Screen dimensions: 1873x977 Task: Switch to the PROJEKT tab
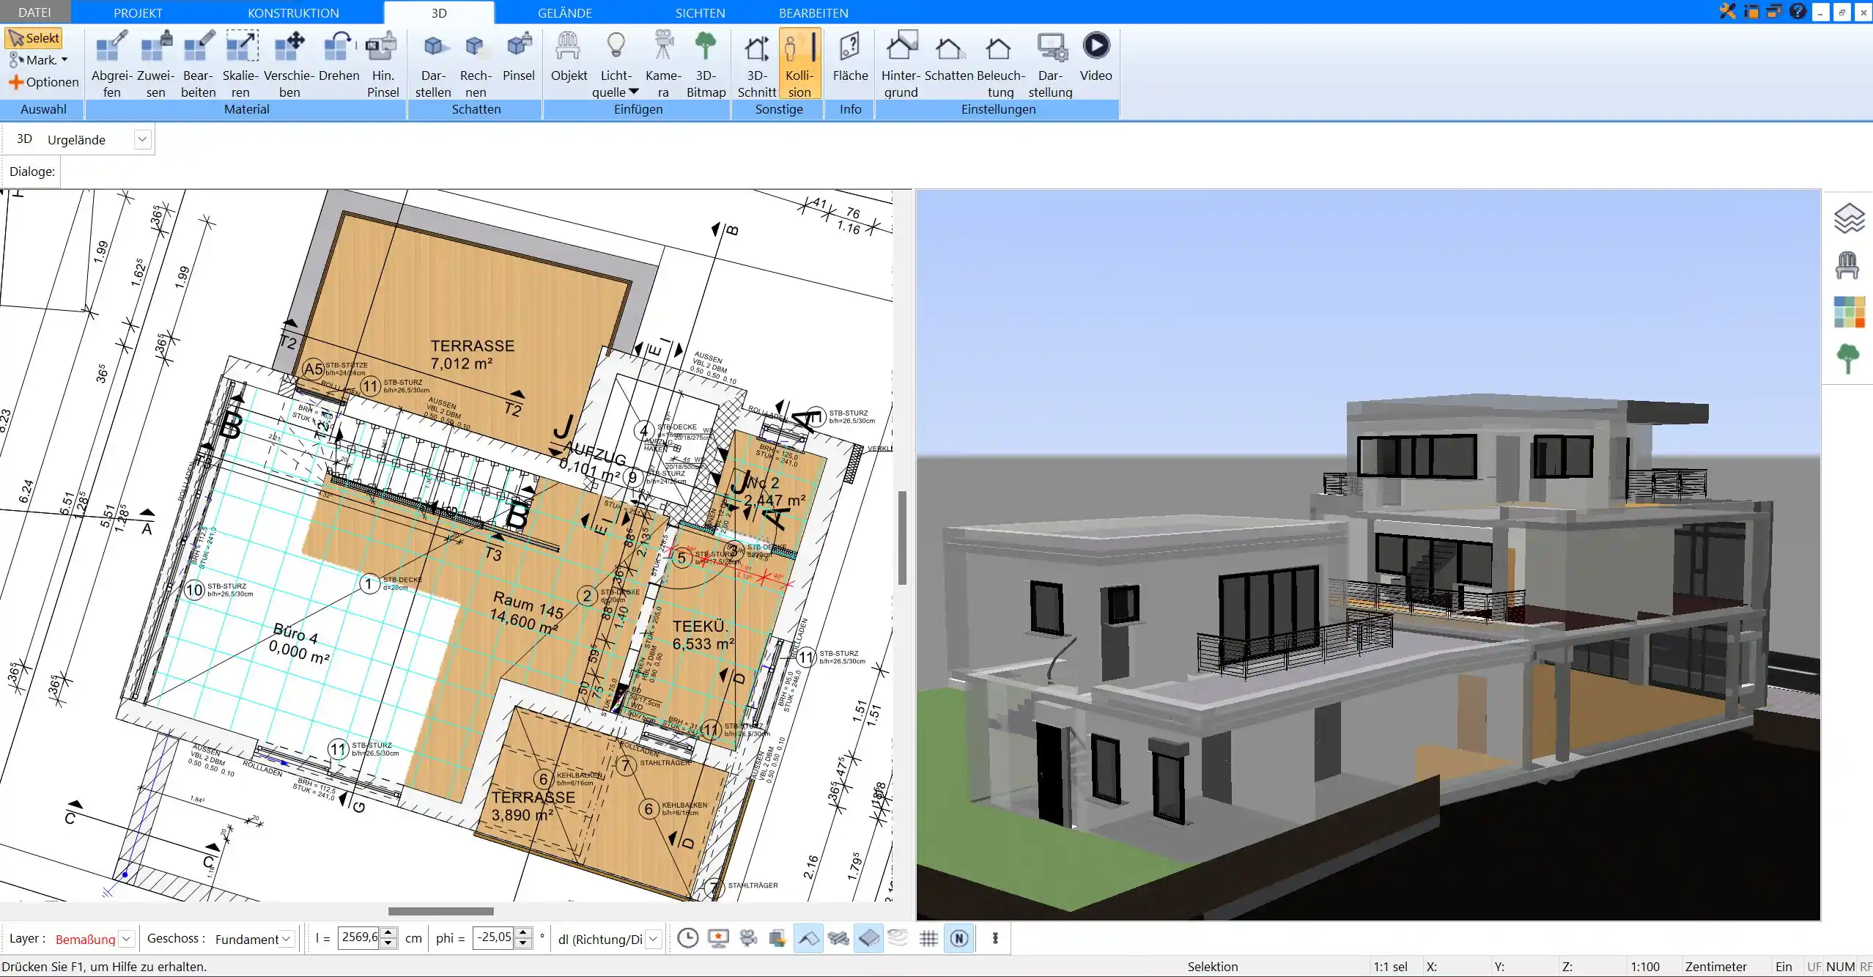click(x=138, y=12)
